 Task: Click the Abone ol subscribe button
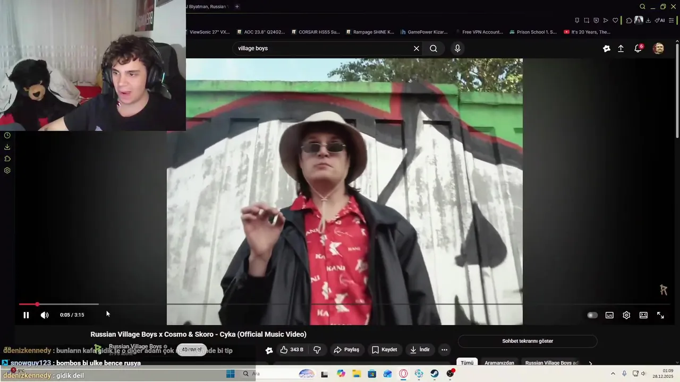point(192,350)
